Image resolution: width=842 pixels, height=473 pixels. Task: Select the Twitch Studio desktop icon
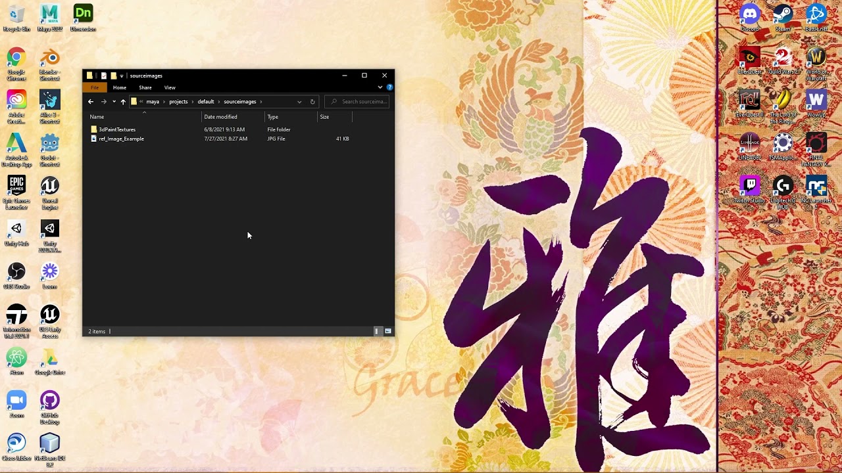tap(749, 190)
